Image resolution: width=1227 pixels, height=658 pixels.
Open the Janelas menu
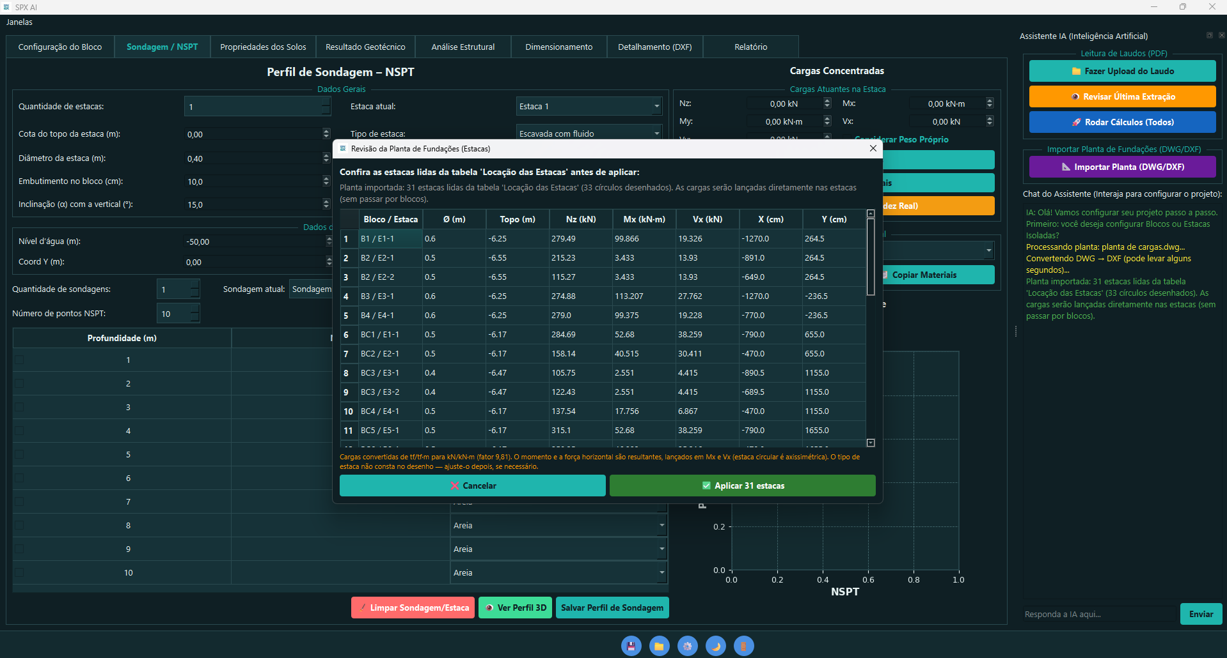(19, 22)
